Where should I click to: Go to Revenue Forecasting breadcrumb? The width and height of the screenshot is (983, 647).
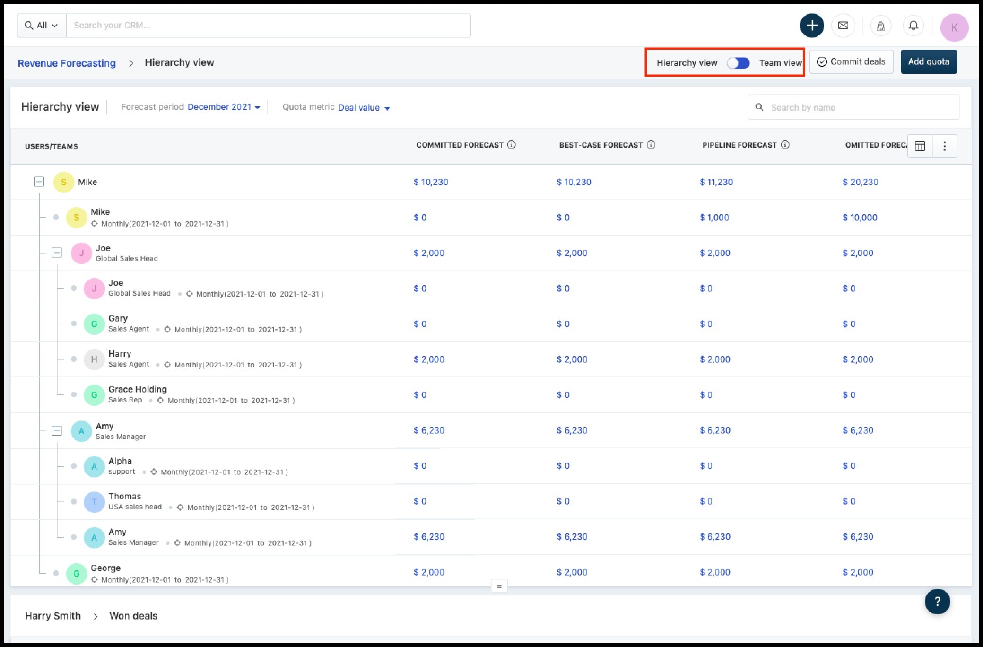[x=67, y=63]
